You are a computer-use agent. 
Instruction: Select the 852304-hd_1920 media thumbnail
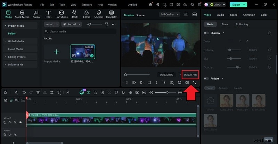(x=83, y=52)
